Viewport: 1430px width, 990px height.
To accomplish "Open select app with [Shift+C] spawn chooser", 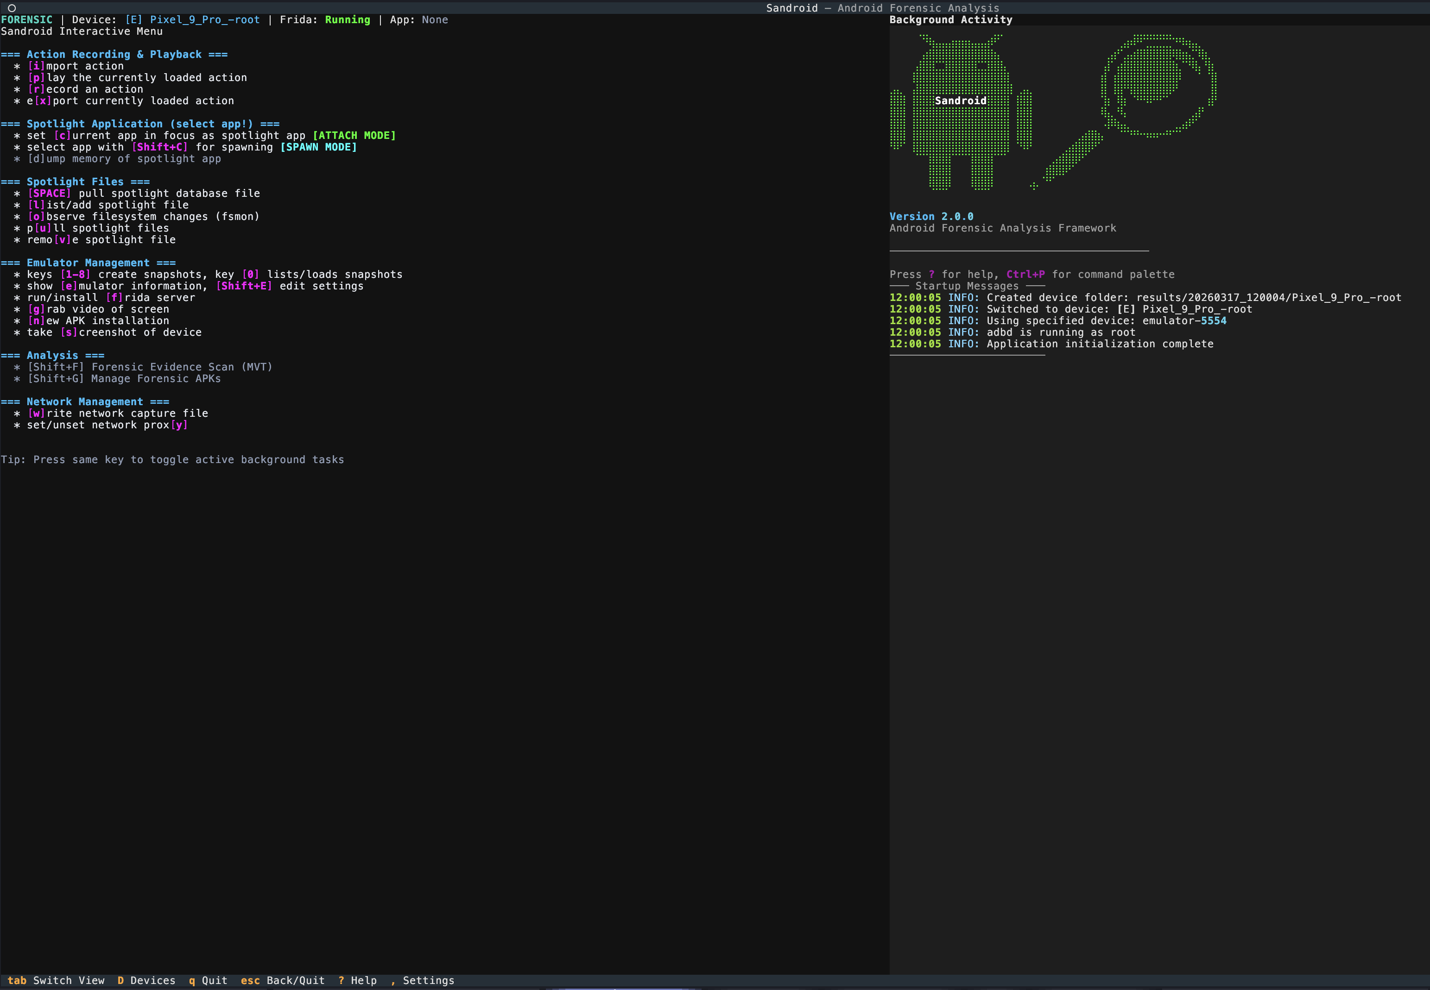I will [x=159, y=147].
